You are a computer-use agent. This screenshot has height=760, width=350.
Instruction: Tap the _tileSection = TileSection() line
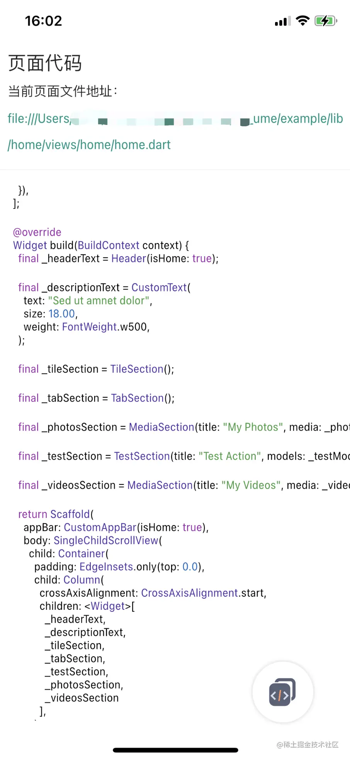click(96, 369)
